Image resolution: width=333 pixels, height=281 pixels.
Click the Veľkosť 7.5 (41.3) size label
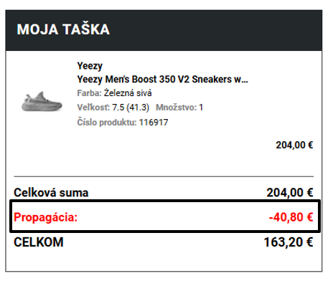[113, 108]
